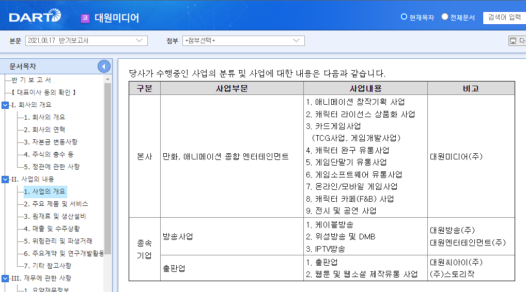Viewport: 526px width, 292px height.
Task: Collapse the III. 재무에 관한 사항 tree node
Action: click(5, 278)
